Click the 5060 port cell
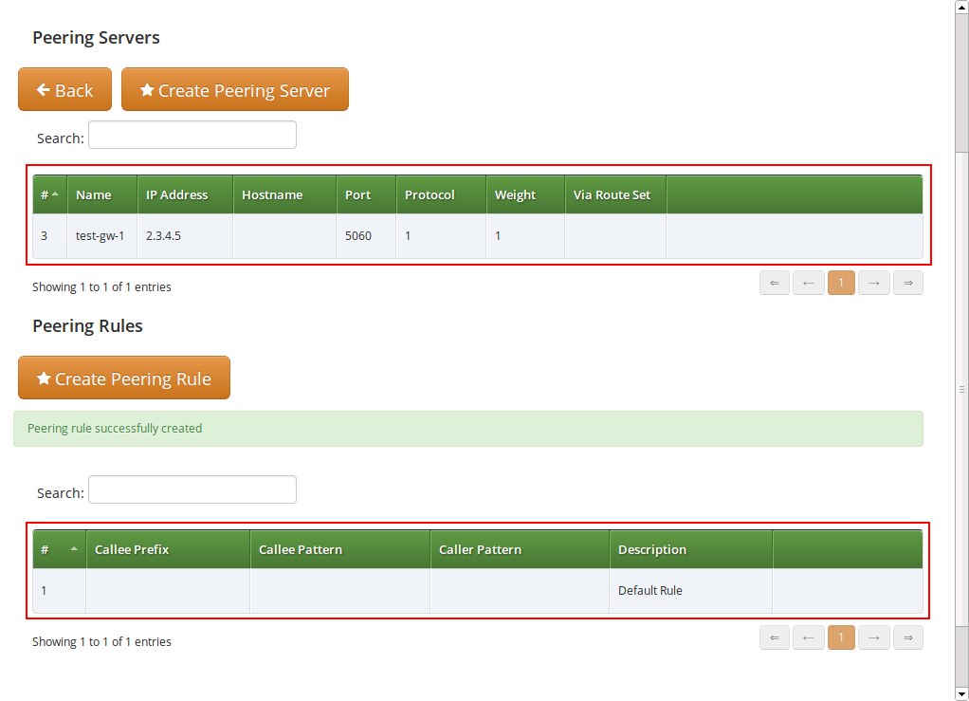The image size is (969, 701). pyautogui.click(x=367, y=235)
